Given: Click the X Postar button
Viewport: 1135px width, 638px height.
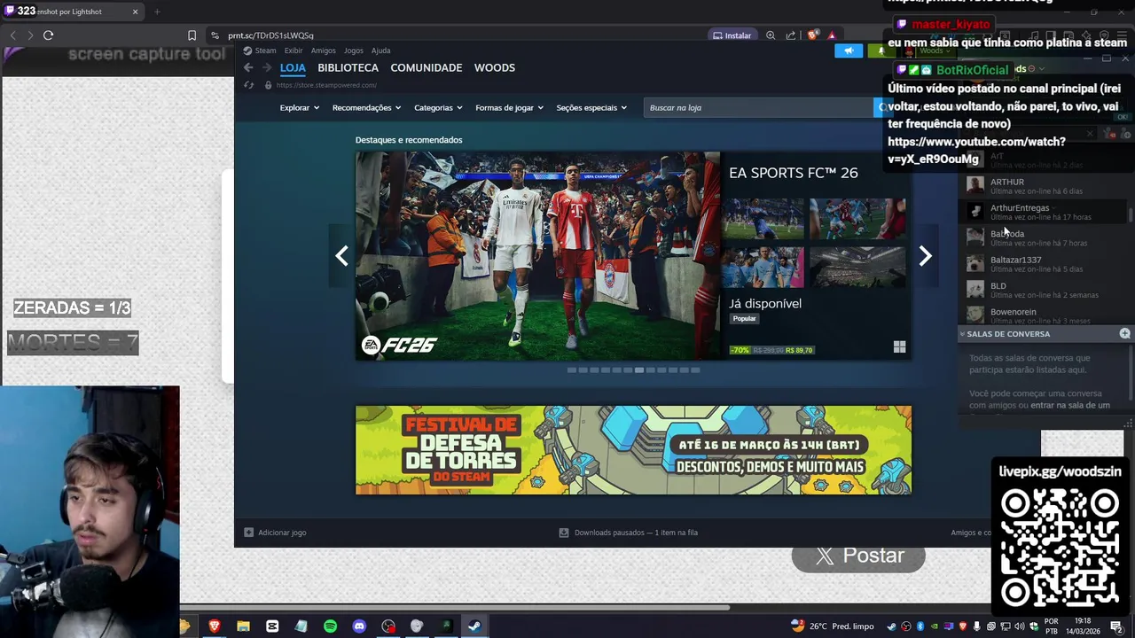Looking at the screenshot, I should click(x=858, y=556).
